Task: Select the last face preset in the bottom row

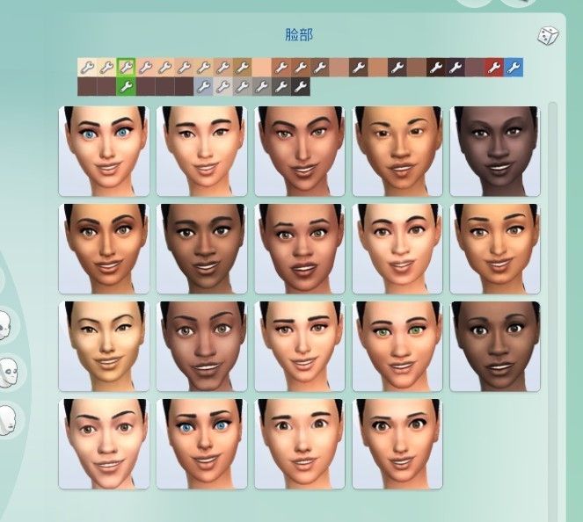Action: point(397,444)
